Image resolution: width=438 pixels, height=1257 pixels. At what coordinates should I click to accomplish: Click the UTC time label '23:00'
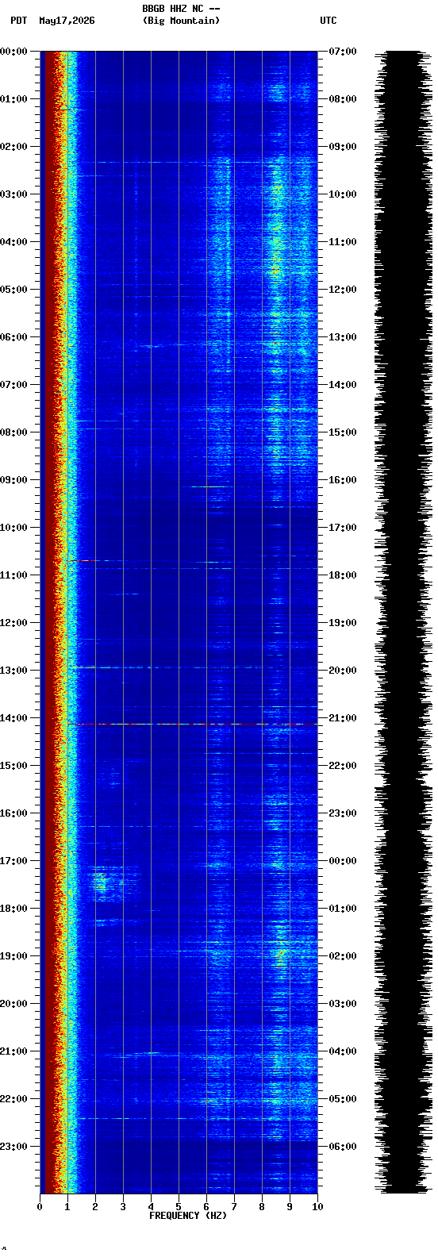click(x=343, y=813)
